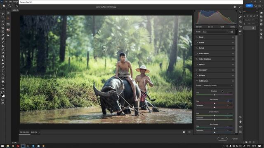Select the Photoshop Lasso tool

point(3,21)
